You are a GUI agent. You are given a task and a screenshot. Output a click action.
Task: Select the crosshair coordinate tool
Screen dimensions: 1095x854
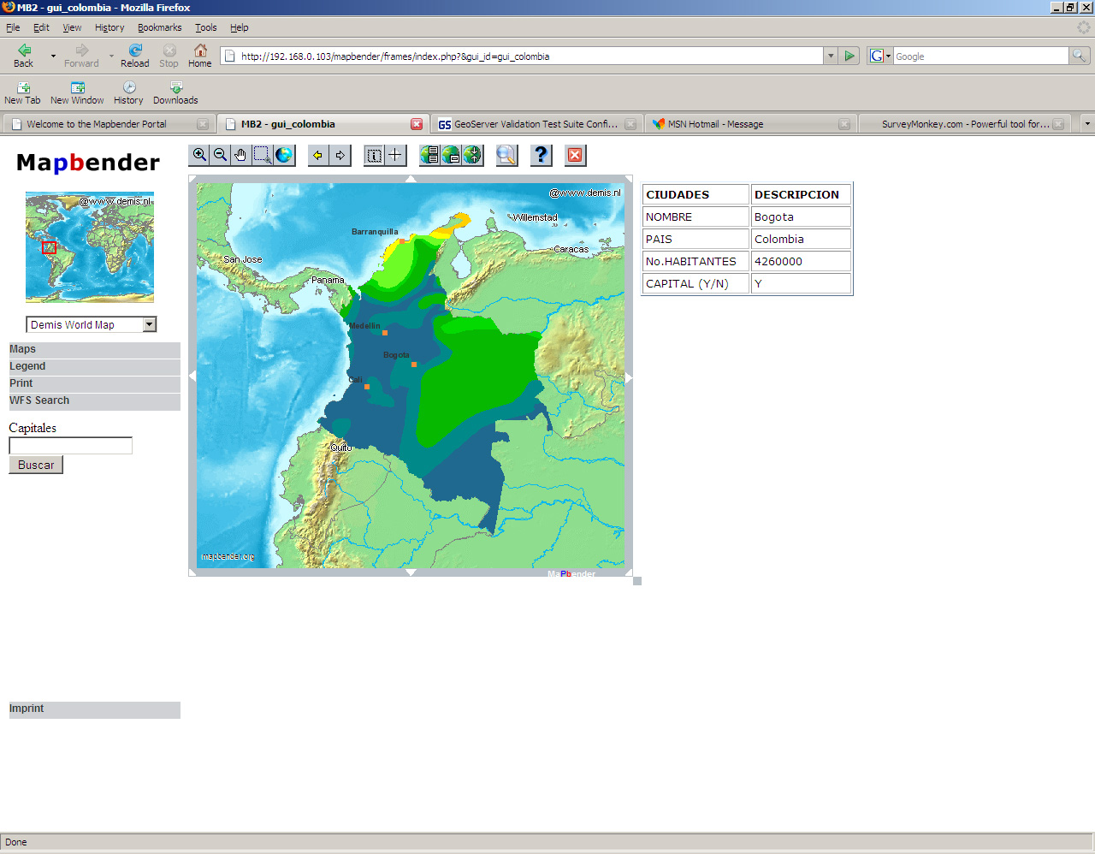(x=395, y=155)
